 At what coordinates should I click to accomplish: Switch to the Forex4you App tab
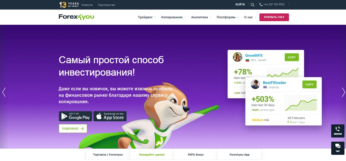click(x=239, y=155)
